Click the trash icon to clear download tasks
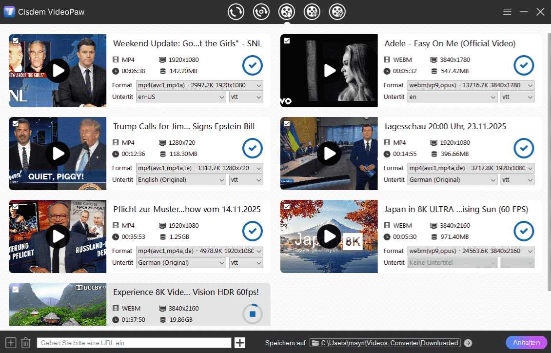Image resolution: width=551 pixels, height=353 pixels. coord(25,343)
